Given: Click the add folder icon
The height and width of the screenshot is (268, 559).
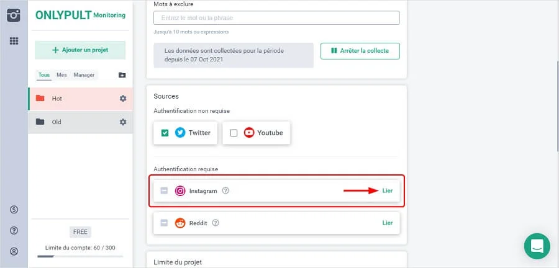Looking at the screenshot, I should pyautogui.click(x=122, y=75).
